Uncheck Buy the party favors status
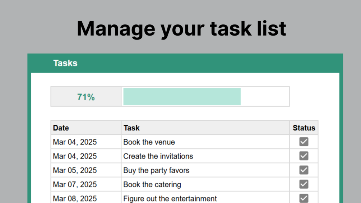This screenshot has width=361, height=203. click(304, 170)
